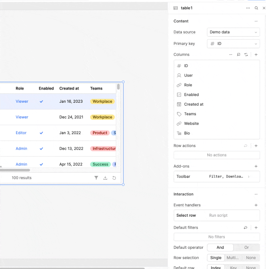Expand the Toolbar add-on settings

click(217, 176)
